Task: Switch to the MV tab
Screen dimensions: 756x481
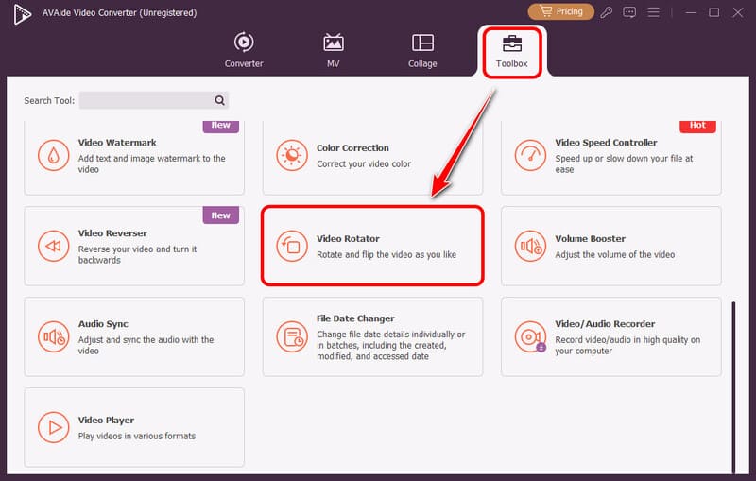Action: point(334,50)
